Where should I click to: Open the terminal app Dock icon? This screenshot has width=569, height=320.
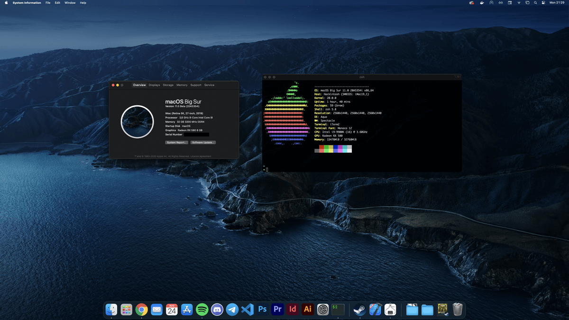tap(338, 310)
